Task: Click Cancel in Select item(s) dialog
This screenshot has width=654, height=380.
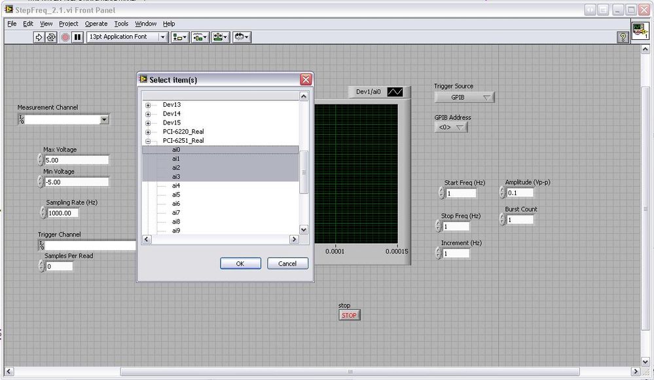Action: pos(287,263)
